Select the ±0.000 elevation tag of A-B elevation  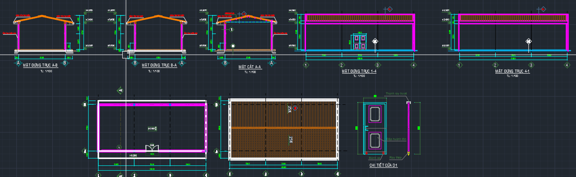click(89, 45)
